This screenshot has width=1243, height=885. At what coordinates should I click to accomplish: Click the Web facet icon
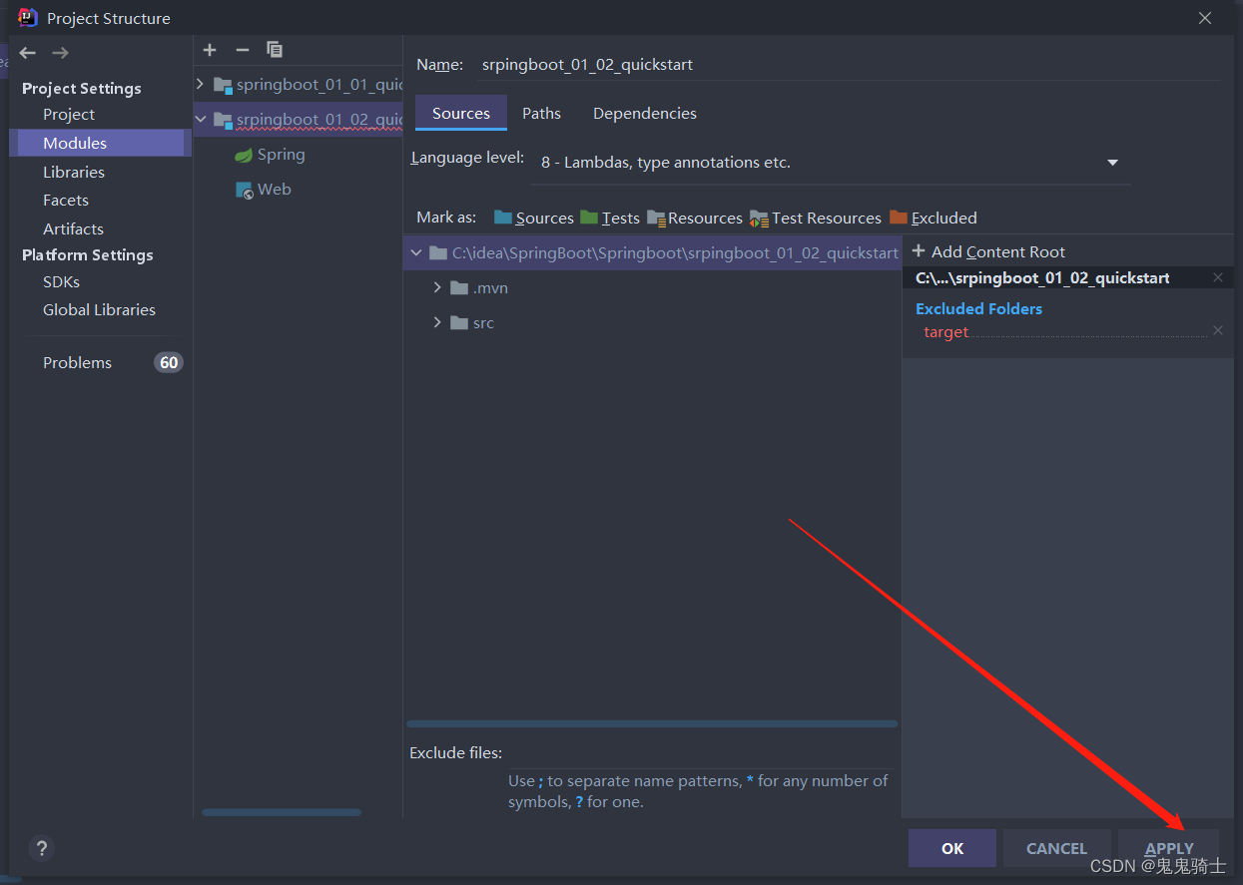click(245, 190)
